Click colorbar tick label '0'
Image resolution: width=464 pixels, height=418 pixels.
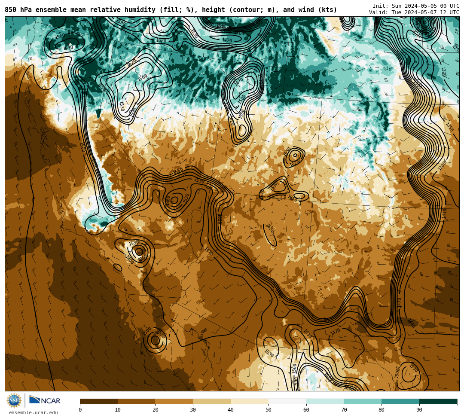(x=80, y=410)
